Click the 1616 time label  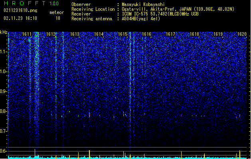(x=146, y=34)
